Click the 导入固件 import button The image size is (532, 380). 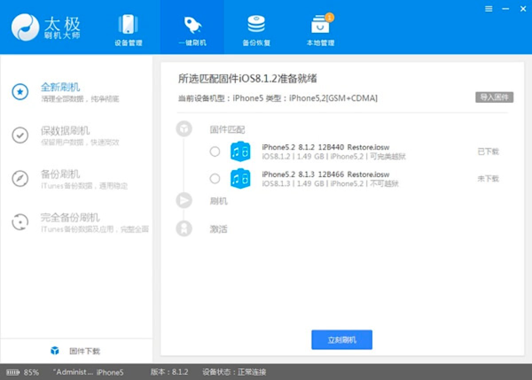click(494, 97)
